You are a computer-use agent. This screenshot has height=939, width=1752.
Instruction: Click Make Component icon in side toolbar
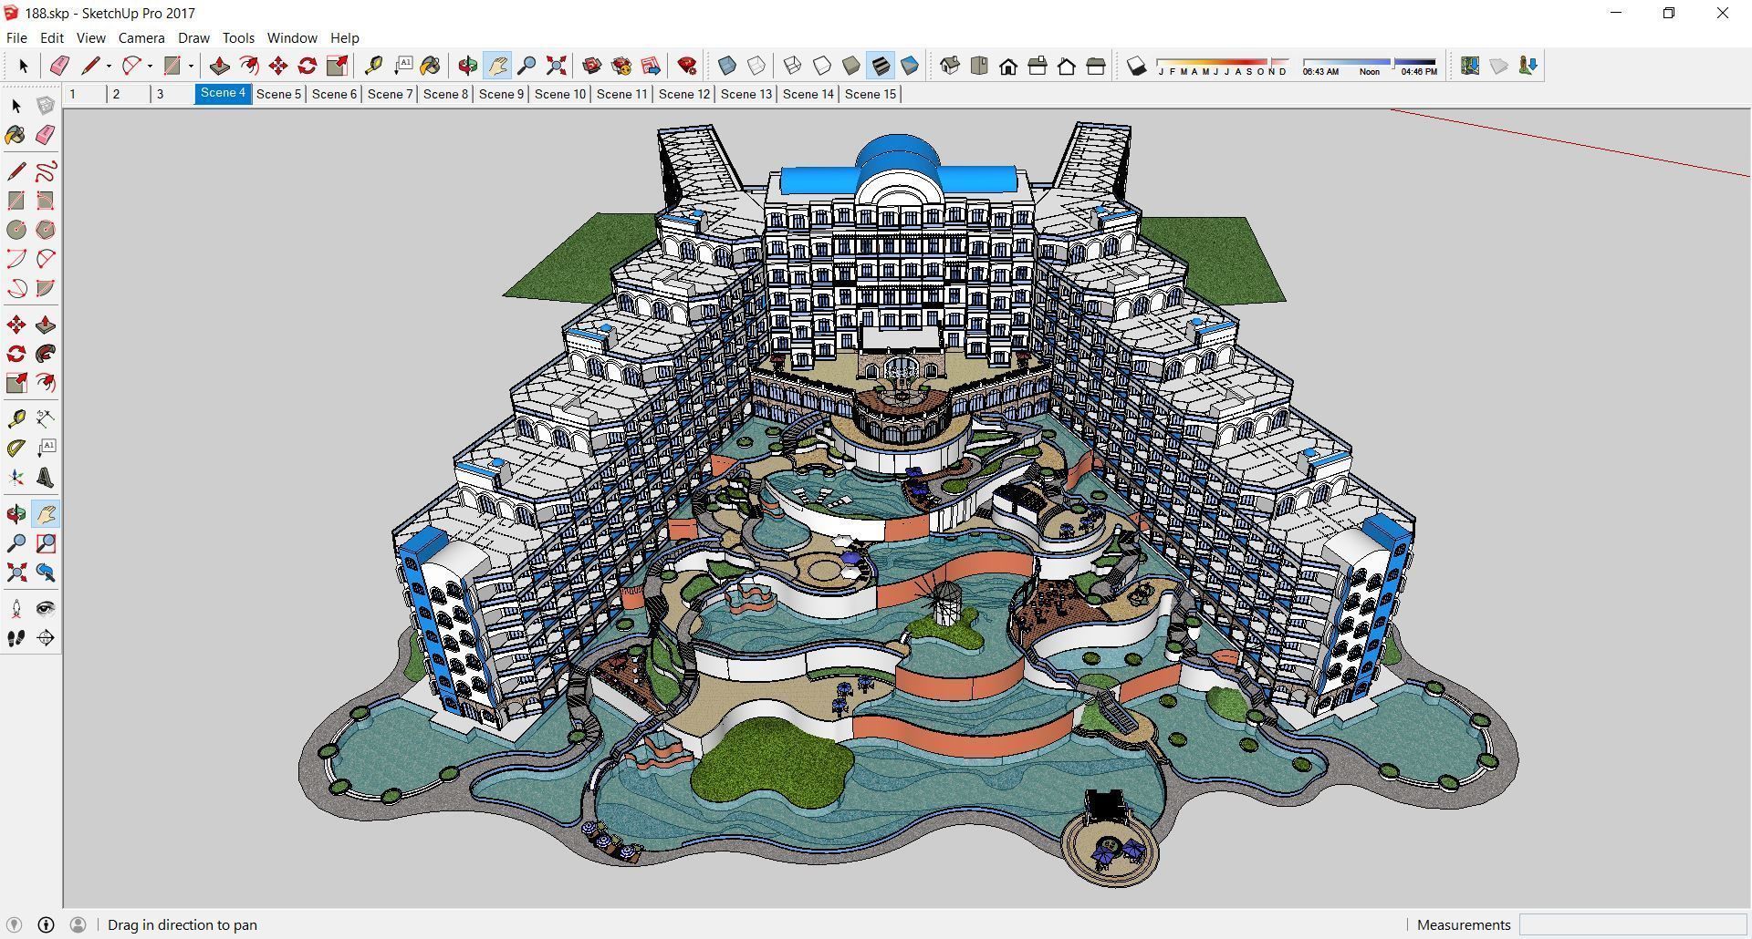coord(46,106)
